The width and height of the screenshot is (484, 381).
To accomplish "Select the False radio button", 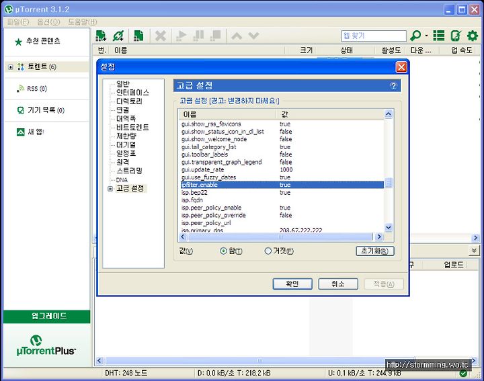I will coord(268,251).
